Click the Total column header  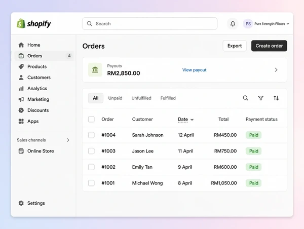tap(223, 119)
